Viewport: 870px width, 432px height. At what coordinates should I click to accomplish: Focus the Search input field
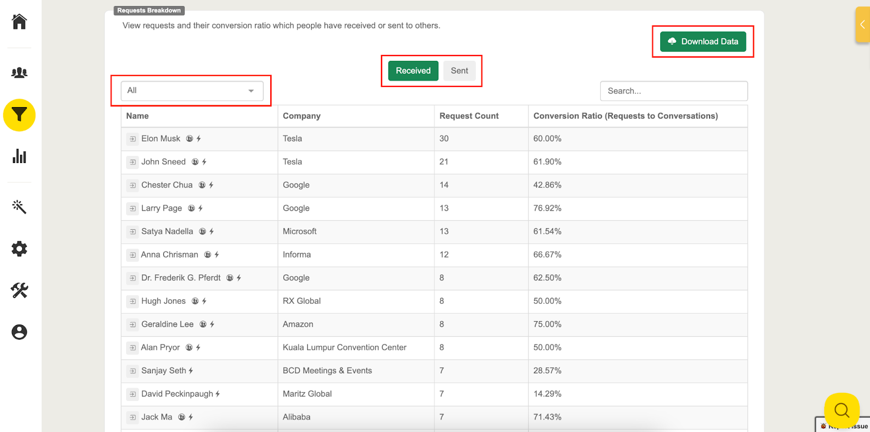[674, 91]
